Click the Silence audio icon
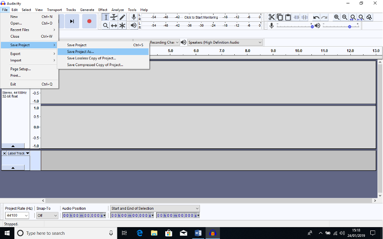 (305, 17)
